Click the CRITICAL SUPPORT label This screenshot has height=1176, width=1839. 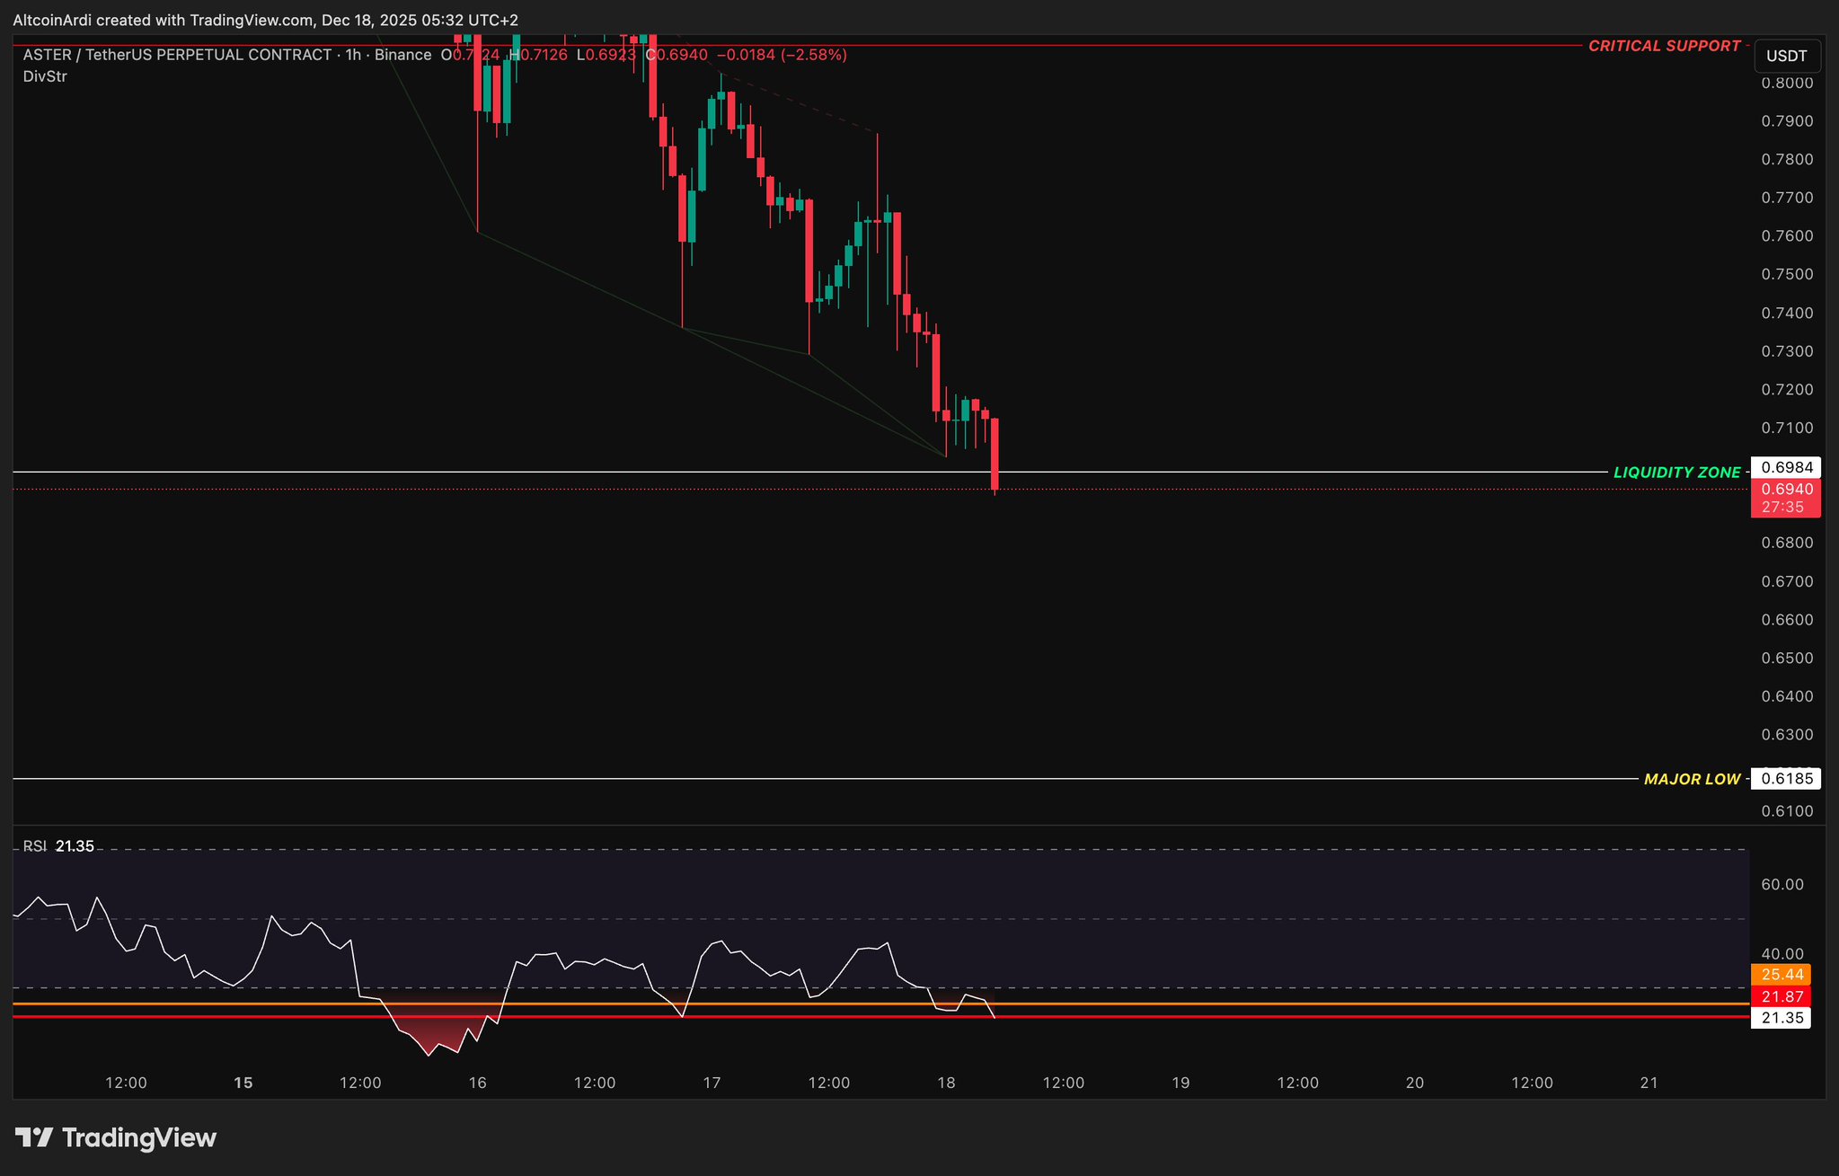(x=1664, y=46)
